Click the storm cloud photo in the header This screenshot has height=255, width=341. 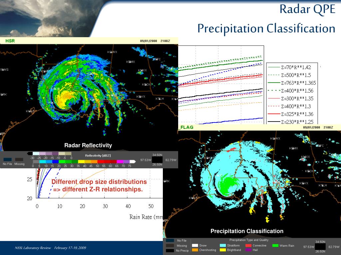tap(51, 18)
